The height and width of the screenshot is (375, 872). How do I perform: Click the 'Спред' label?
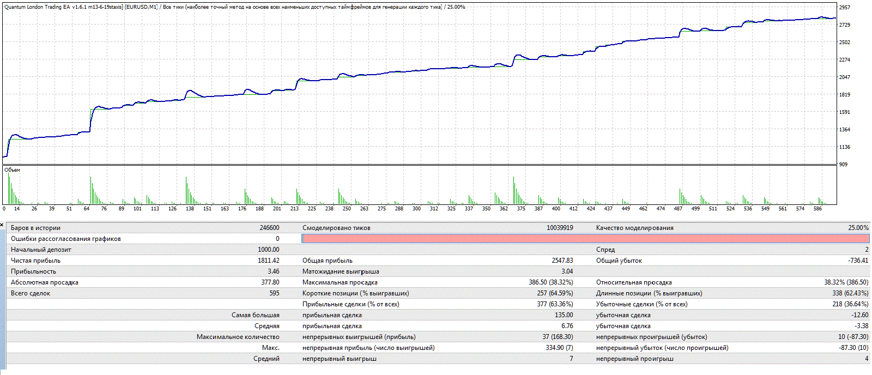pyautogui.click(x=605, y=250)
